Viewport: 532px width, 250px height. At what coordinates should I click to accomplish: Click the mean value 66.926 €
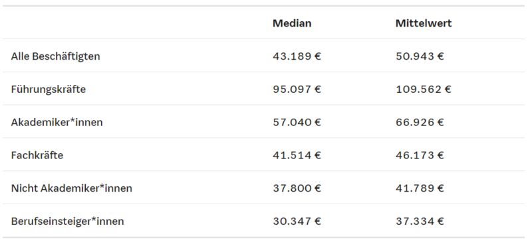pos(420,122)
